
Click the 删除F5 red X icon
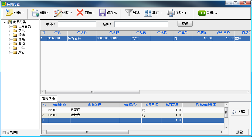[x=80, y=13]
